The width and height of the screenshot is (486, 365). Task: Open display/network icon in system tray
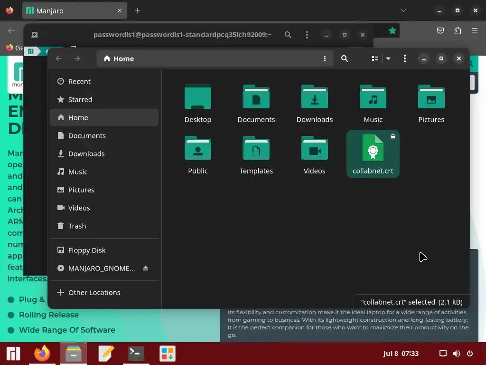pos(443,354)
